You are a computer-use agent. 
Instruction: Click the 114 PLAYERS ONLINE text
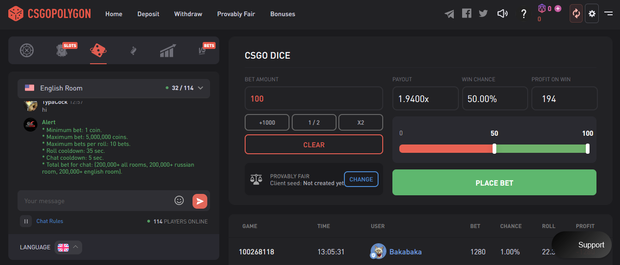click(x=181, y=222)
